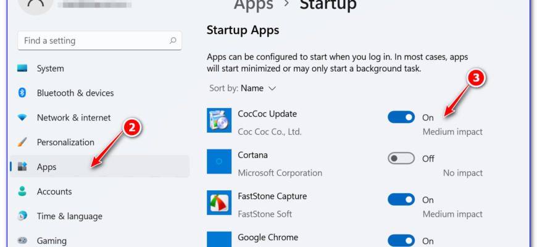Disable CocCoc Update startup toggle
Image resolution: width=537 pixels, height=247 pixels.
[401, 117]
